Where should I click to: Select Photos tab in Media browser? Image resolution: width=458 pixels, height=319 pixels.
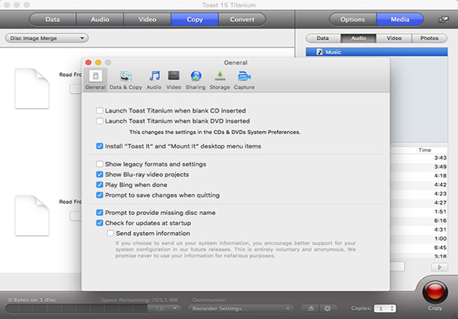(429, 38)
